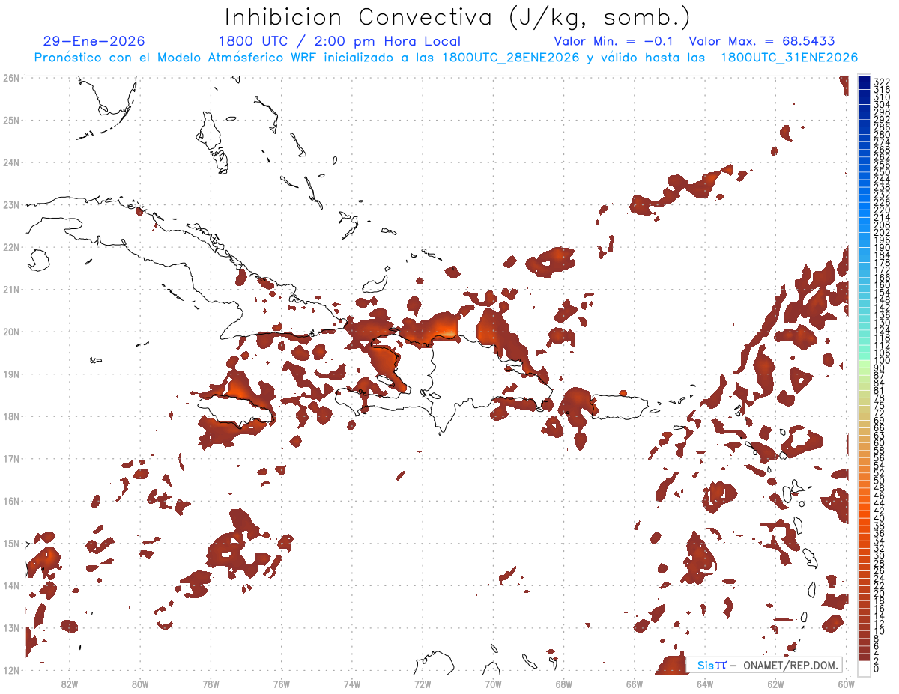Click the colorbar value 20
Image resolution: width=899 pixels, height=694 pixels.
pyautogui.click(x=879, y=593)
